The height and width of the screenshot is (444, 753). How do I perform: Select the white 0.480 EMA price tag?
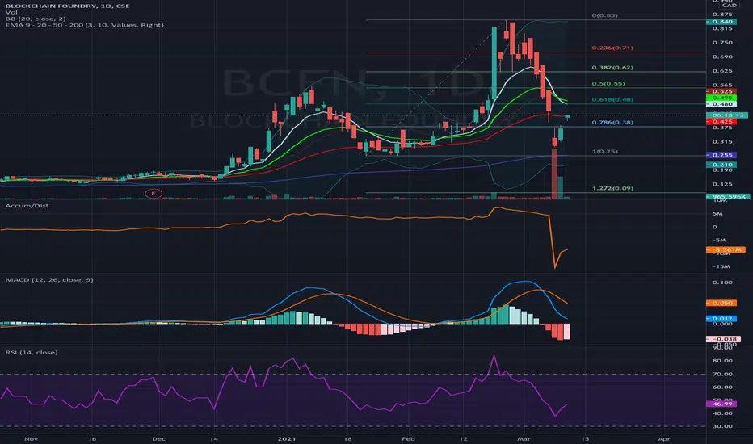click(x=721, y=104)
